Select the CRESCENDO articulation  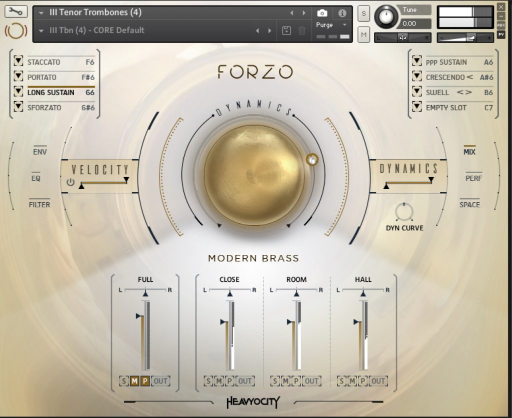[x=459, y=77]
